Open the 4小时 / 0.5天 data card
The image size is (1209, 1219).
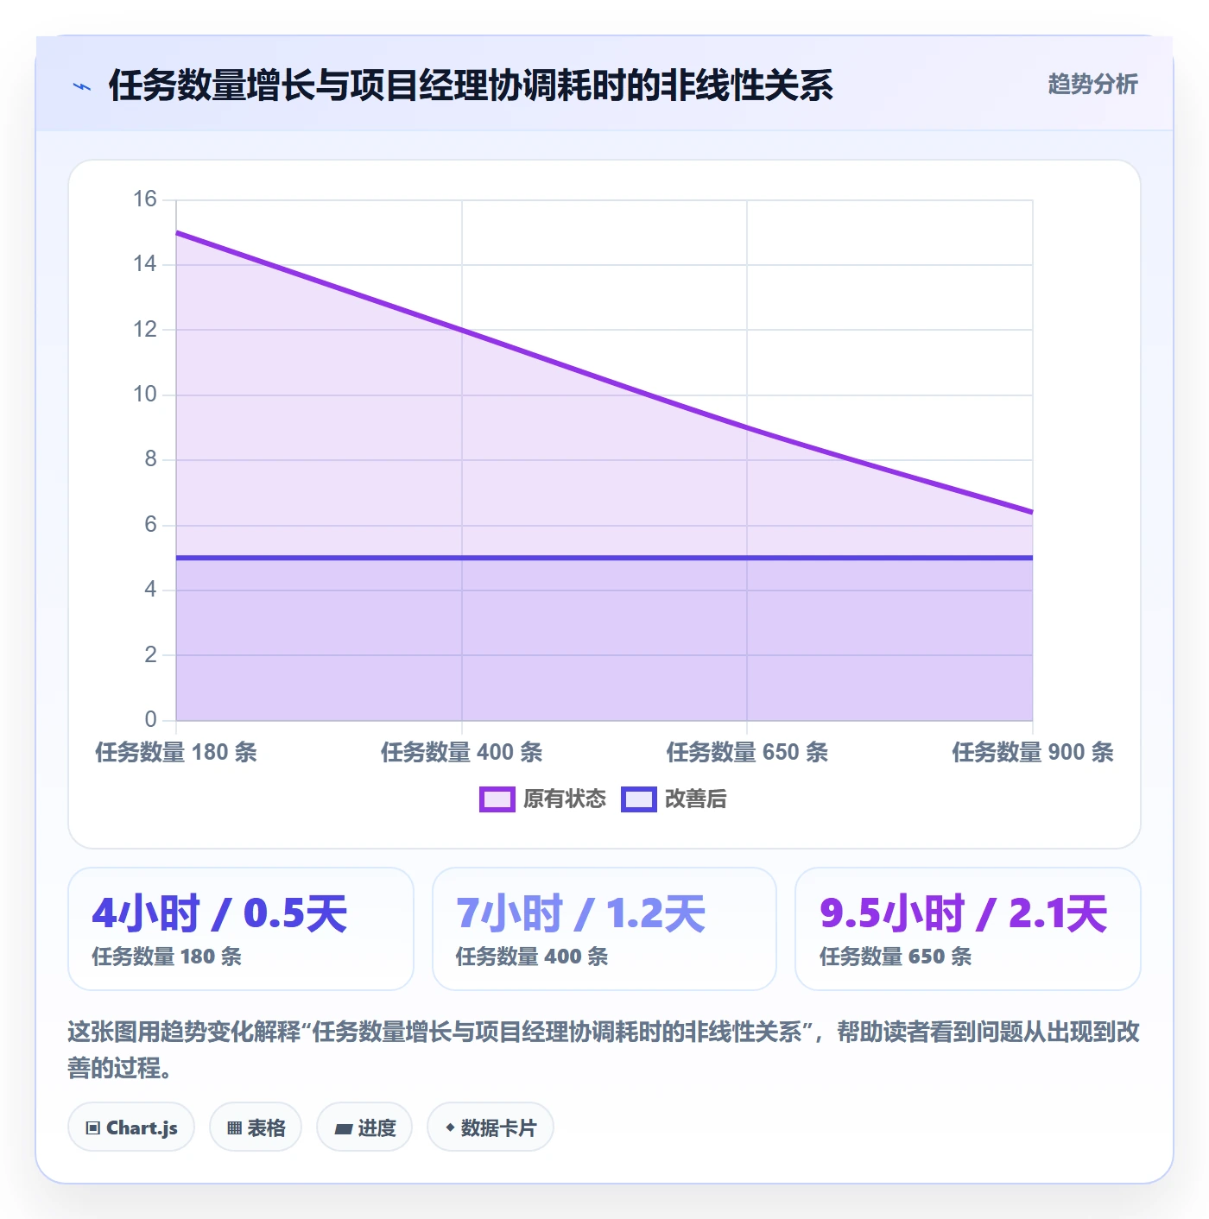coord(241,929)
